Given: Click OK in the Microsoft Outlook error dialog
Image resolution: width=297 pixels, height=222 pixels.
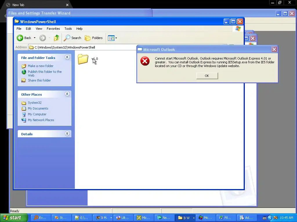Looking at the screenshot, I should [x=207, y=76].
